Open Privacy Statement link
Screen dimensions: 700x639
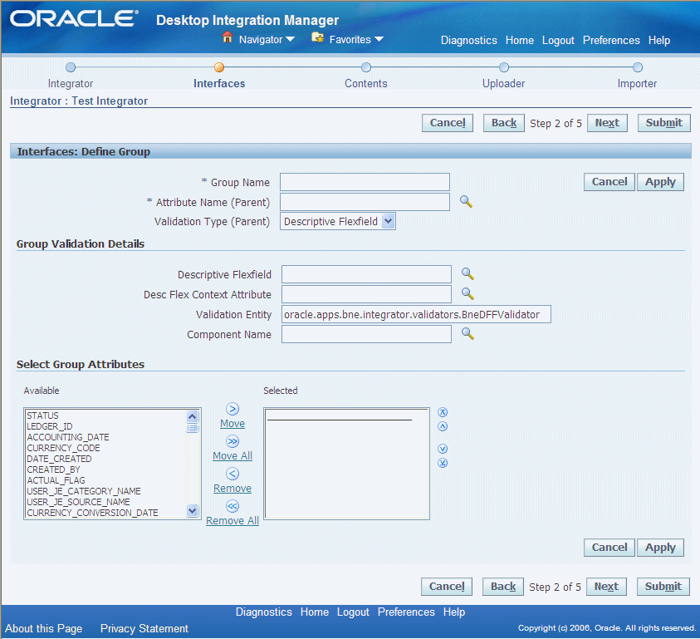144,629
